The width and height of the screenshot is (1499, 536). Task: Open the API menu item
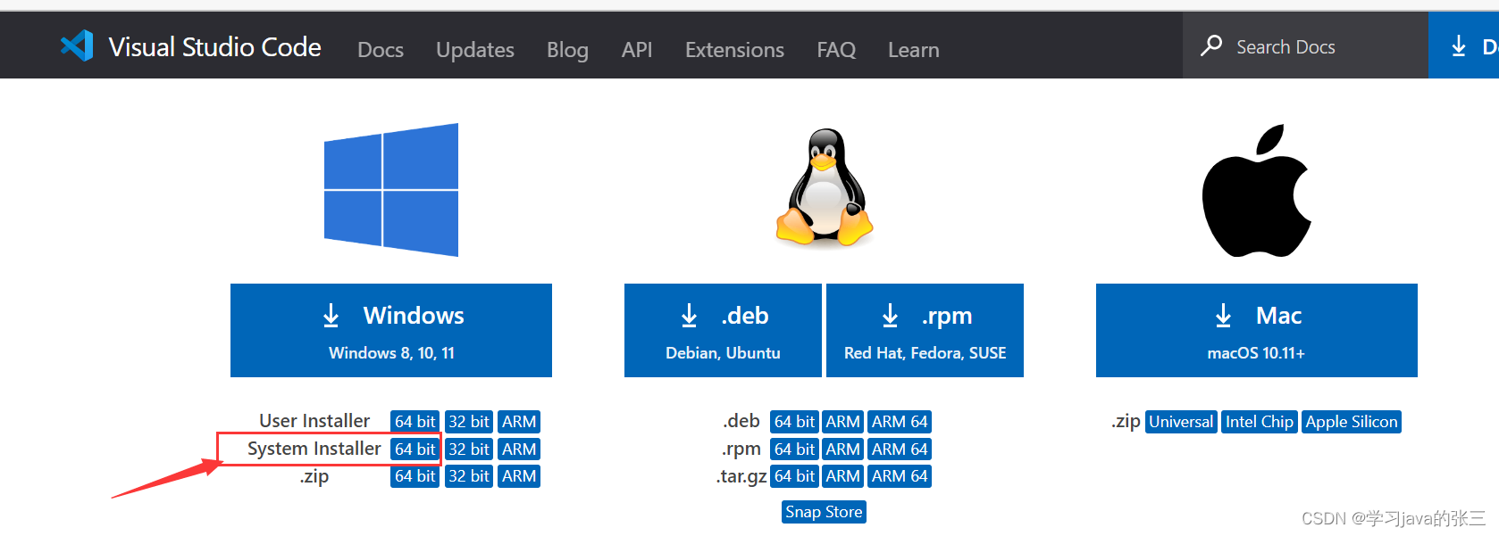click(x=637, y=50)
